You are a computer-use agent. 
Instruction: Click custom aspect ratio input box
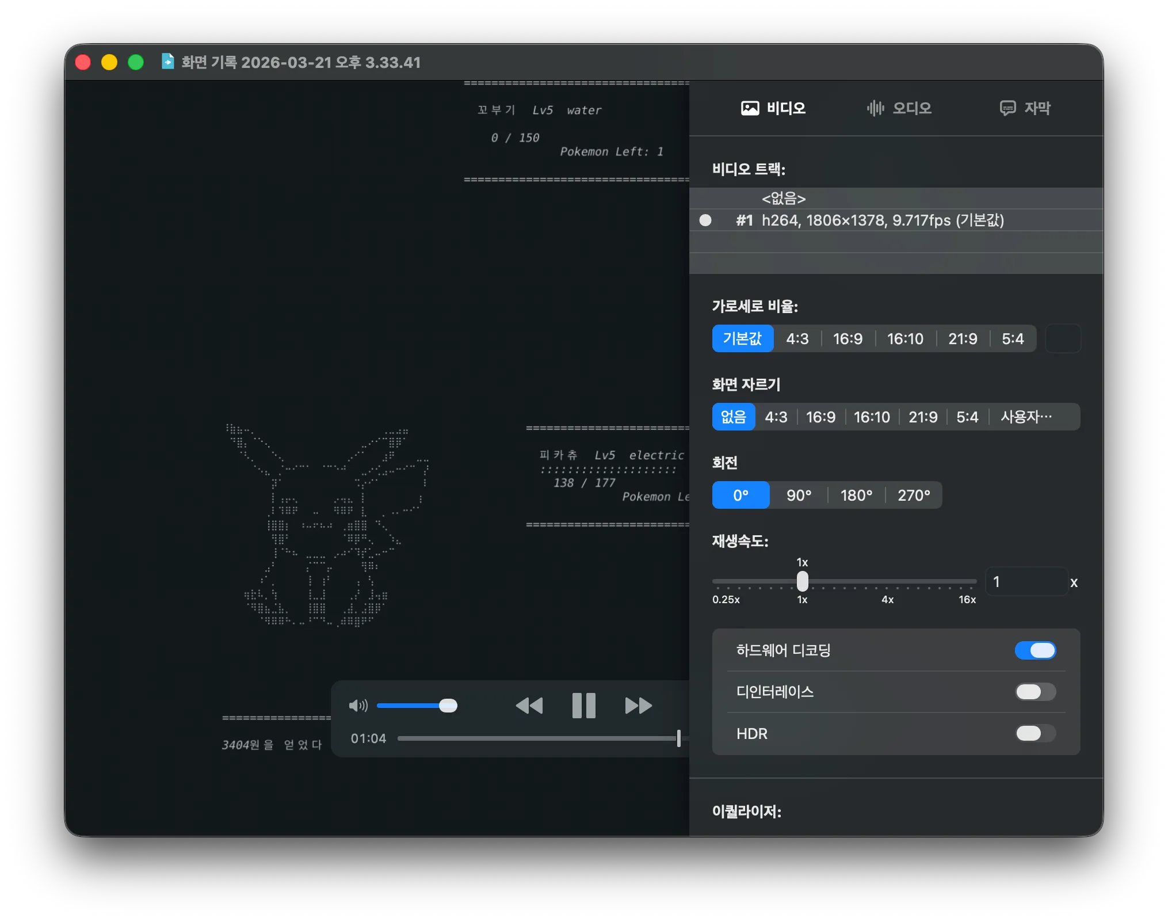click(x=1063, y=338)
